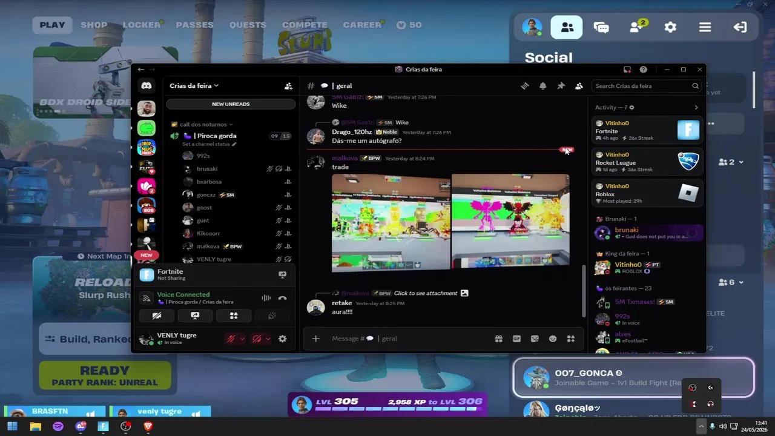Show pinned messages pin icon

click(x=561, y=86)
